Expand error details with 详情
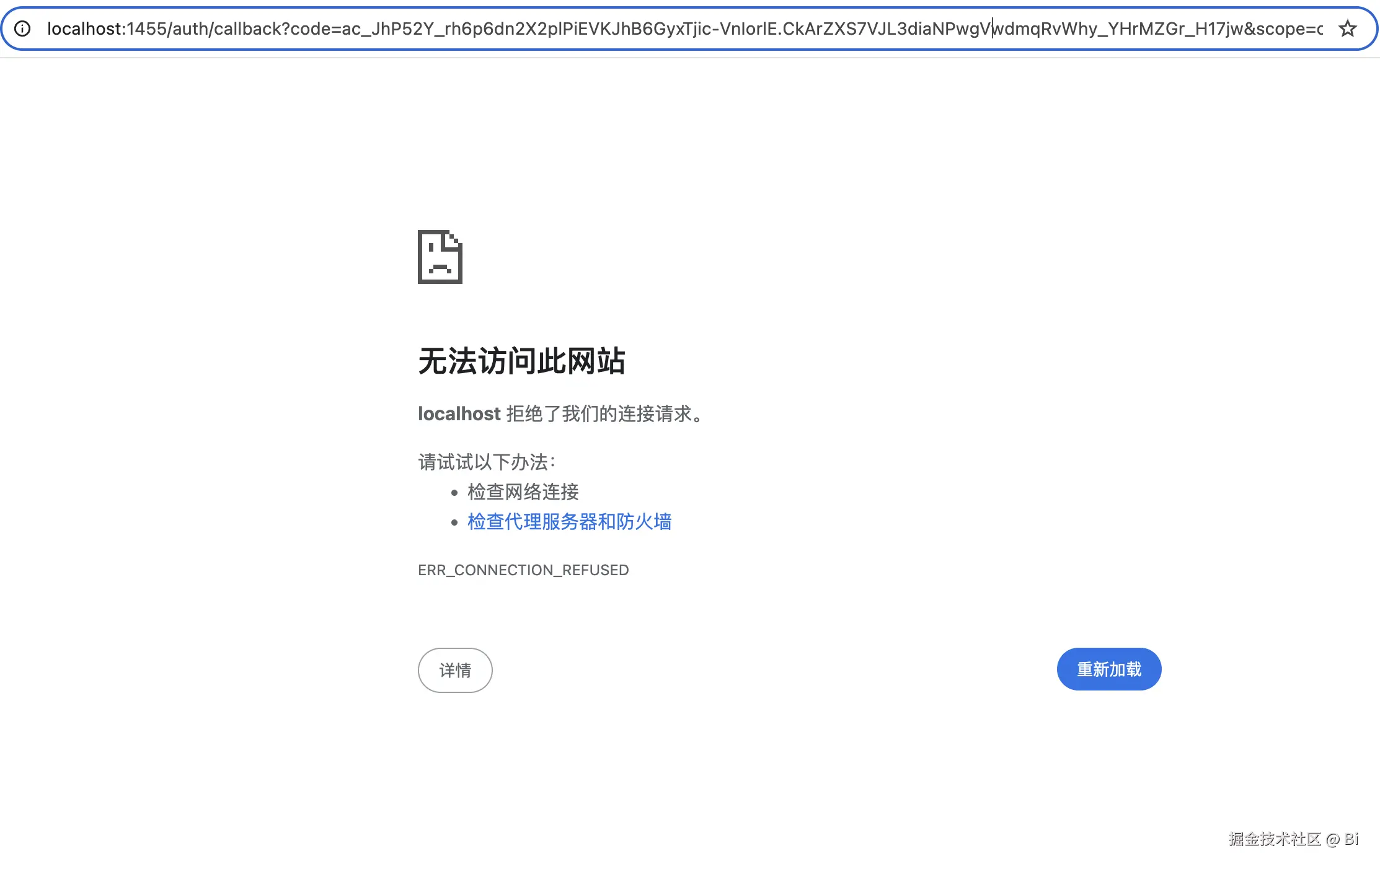Image resolution: width=1380 pixels, height=869 pixels. pyautogui.click(x=455, y=670)
